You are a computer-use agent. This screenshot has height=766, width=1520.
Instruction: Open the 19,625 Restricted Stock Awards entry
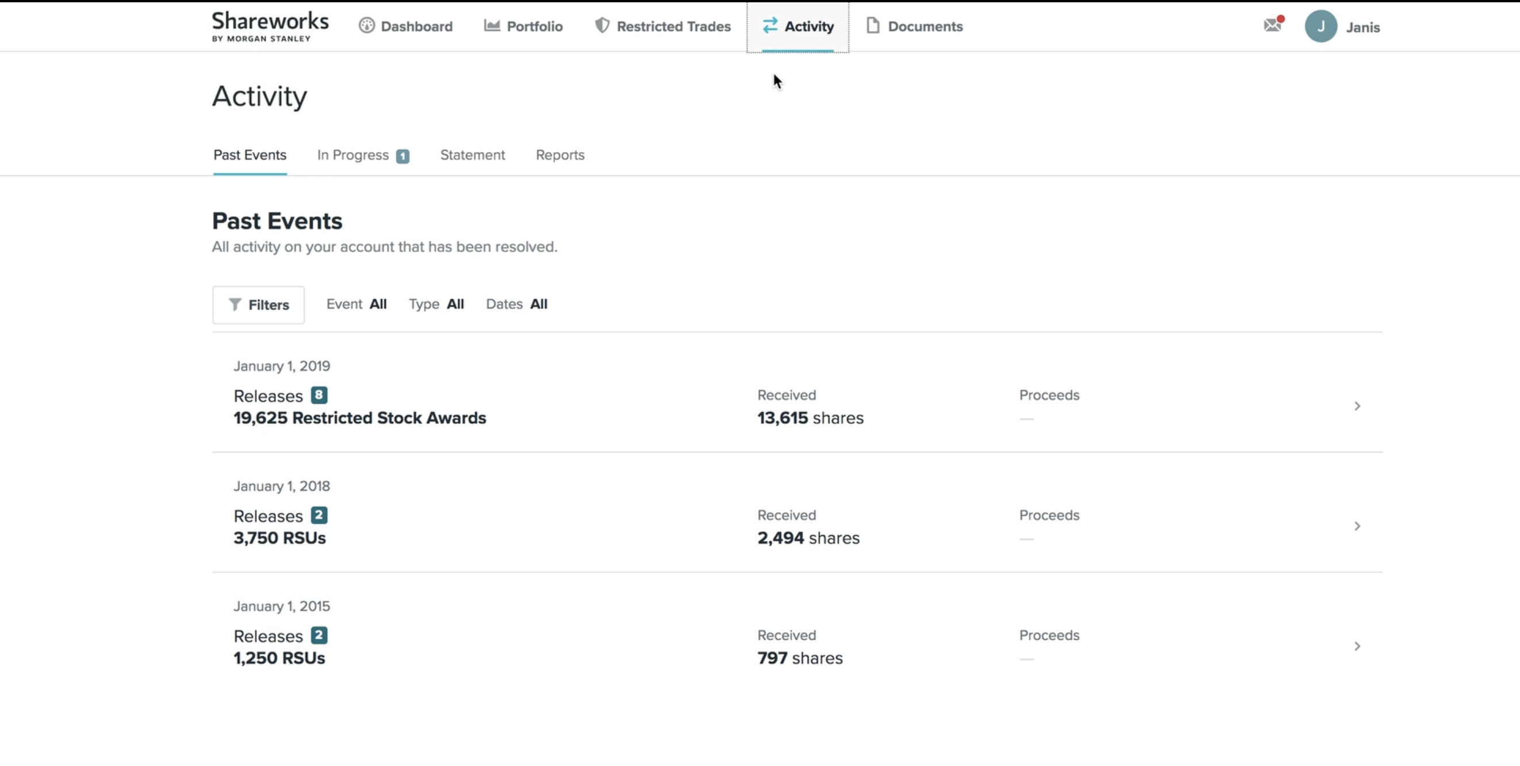point(359,418)
